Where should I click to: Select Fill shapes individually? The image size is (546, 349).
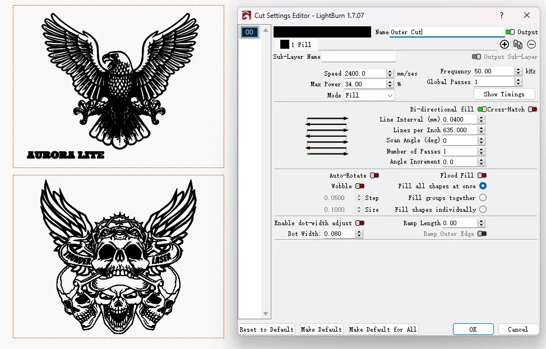pyautogui.click(x=483, y=210)
